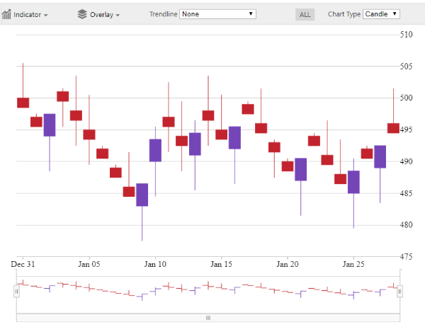The height and width of the screenshot is (327, 425).
Task: Select the Jan 15 date axis label
Action: coord(221,264)
